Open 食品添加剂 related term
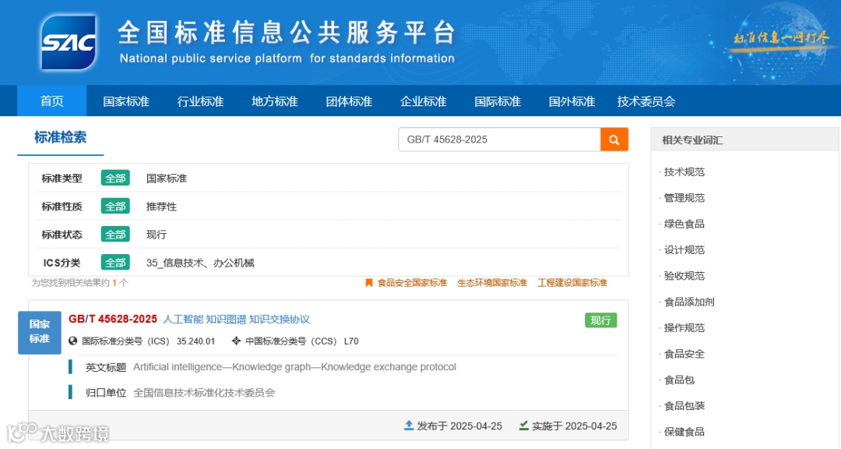 coord(689,302)
